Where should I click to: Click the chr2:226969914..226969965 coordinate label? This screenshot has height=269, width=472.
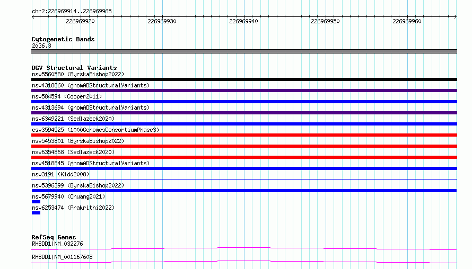click(x=72, y=11)
